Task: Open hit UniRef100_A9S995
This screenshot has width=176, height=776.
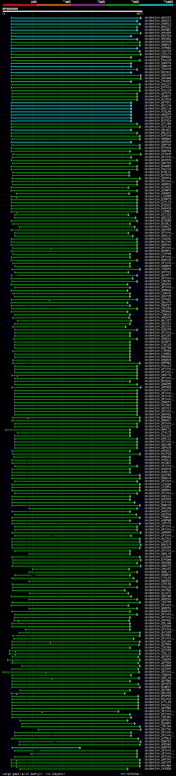Action: (x=158, y=33)
